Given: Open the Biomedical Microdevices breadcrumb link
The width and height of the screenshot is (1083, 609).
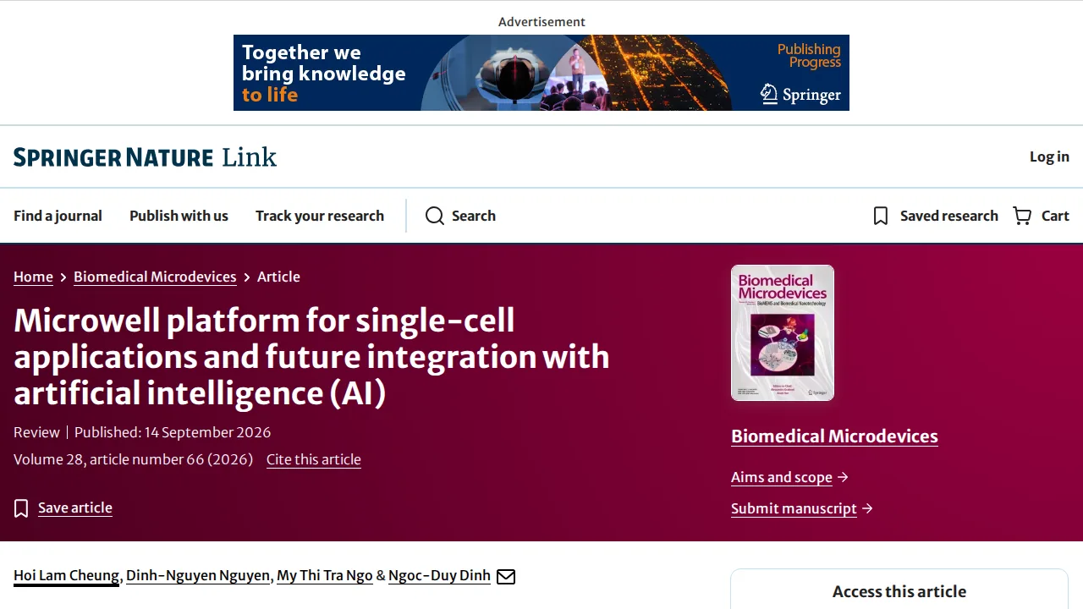Looking at the screenshot, I should (155, 277).
